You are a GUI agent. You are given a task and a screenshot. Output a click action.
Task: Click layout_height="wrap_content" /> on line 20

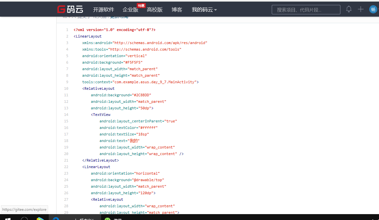[142, 154]
